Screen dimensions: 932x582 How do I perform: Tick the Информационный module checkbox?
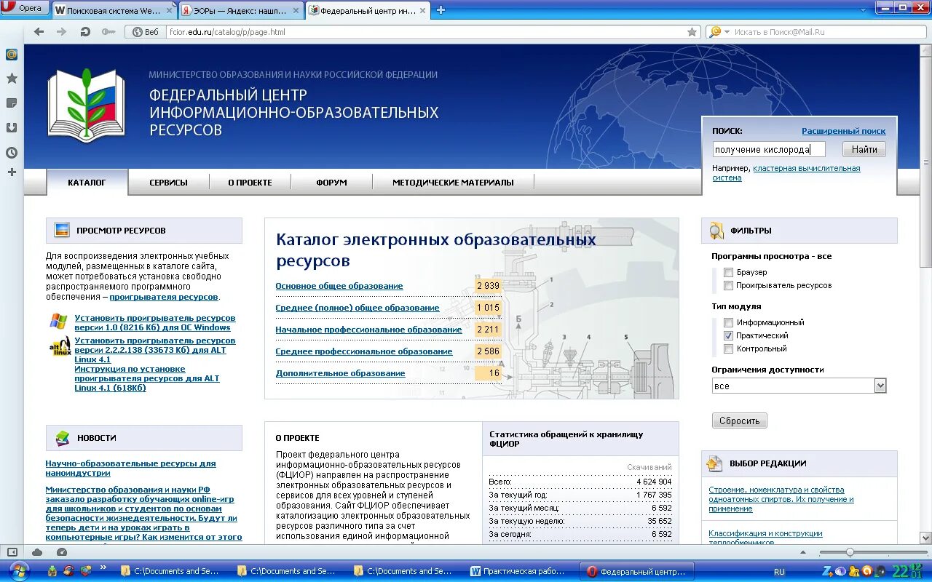pyautogui.click(x=729, y=322)
